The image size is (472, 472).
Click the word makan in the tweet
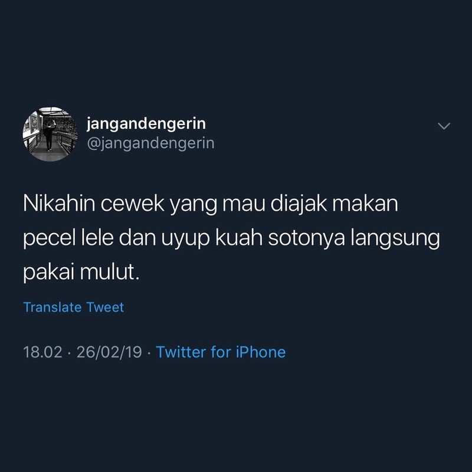(x=365, y=204)
